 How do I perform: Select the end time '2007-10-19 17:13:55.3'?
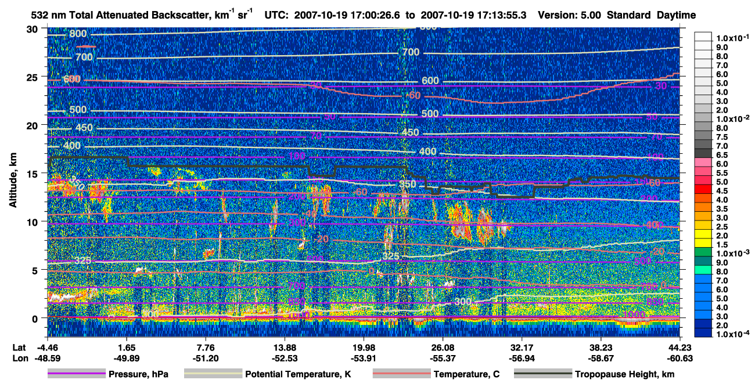(x=473, y=15)
